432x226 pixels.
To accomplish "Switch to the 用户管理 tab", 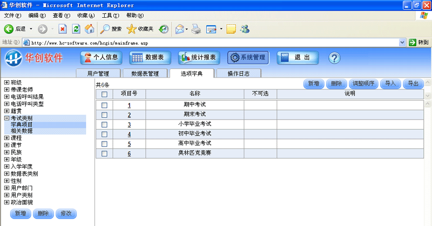I will tap(98, 73).
